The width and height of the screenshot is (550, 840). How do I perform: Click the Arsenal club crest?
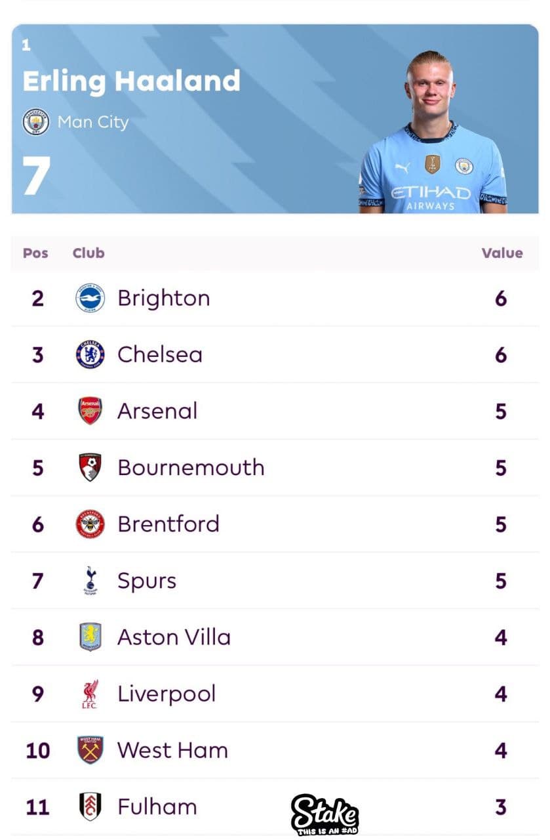[90, 411]
